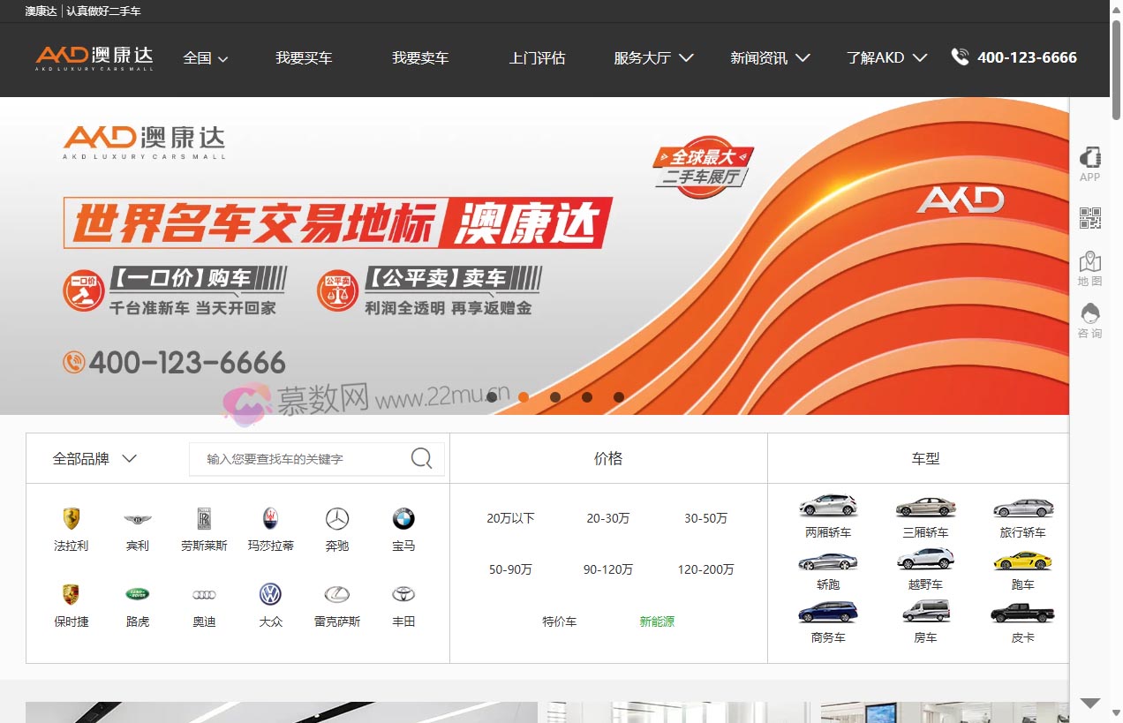Click the 保时捷 Porsche brand logo
The width and height of the screenshot is (1123, 723).
click(x=72, y=595)
